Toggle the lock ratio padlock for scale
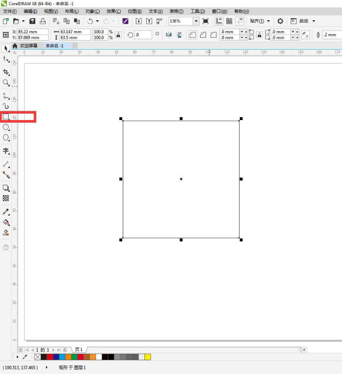Screen dimensions: 342x374 [118, 35]
